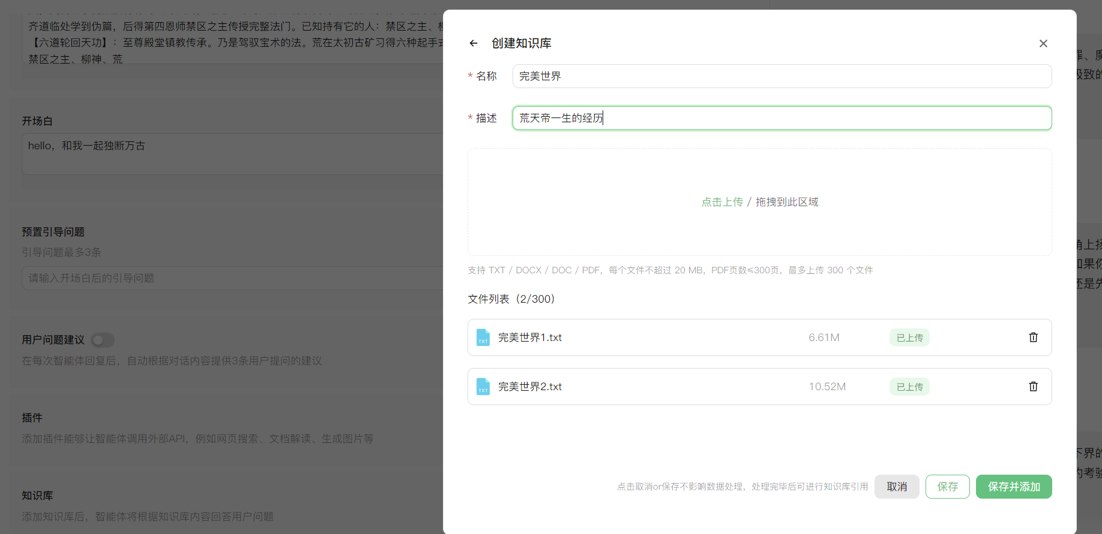
Task: Toggle the 用户问题建议 switch
Action: (103, 340)
